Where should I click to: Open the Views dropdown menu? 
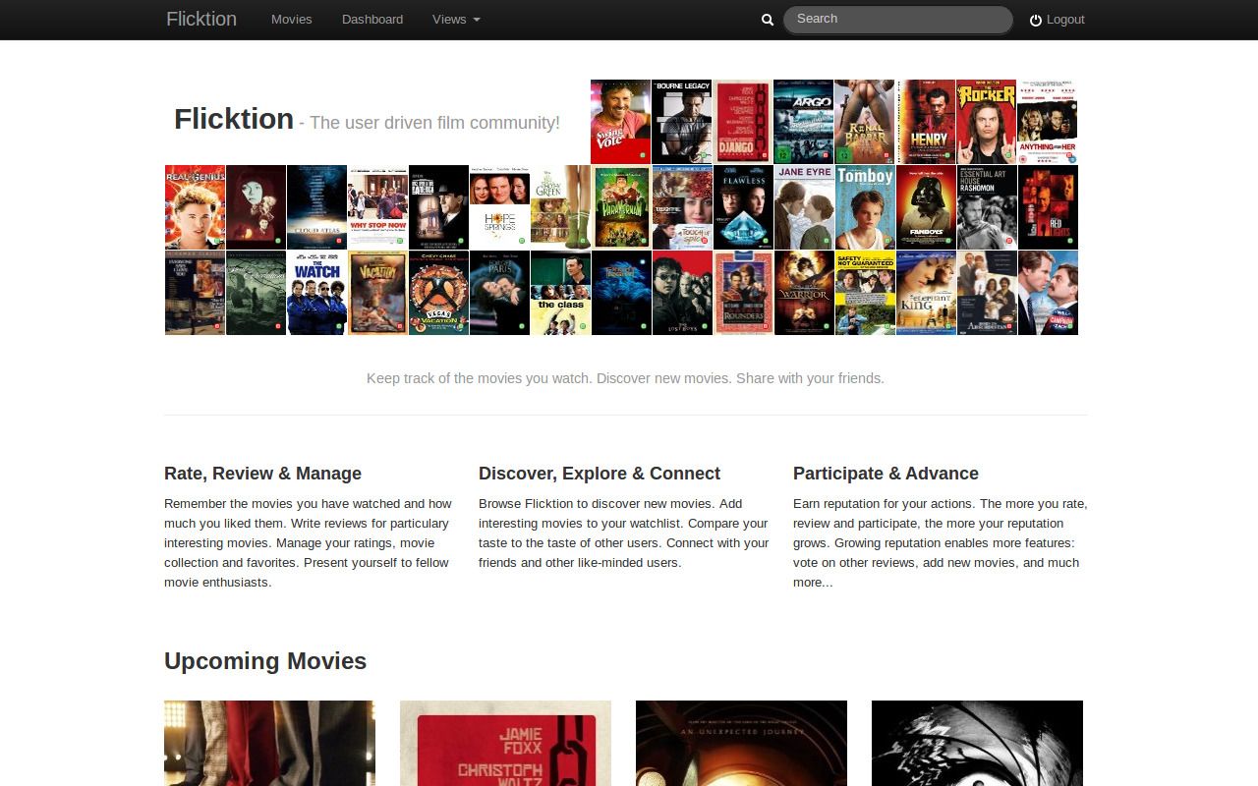point(455,19)
